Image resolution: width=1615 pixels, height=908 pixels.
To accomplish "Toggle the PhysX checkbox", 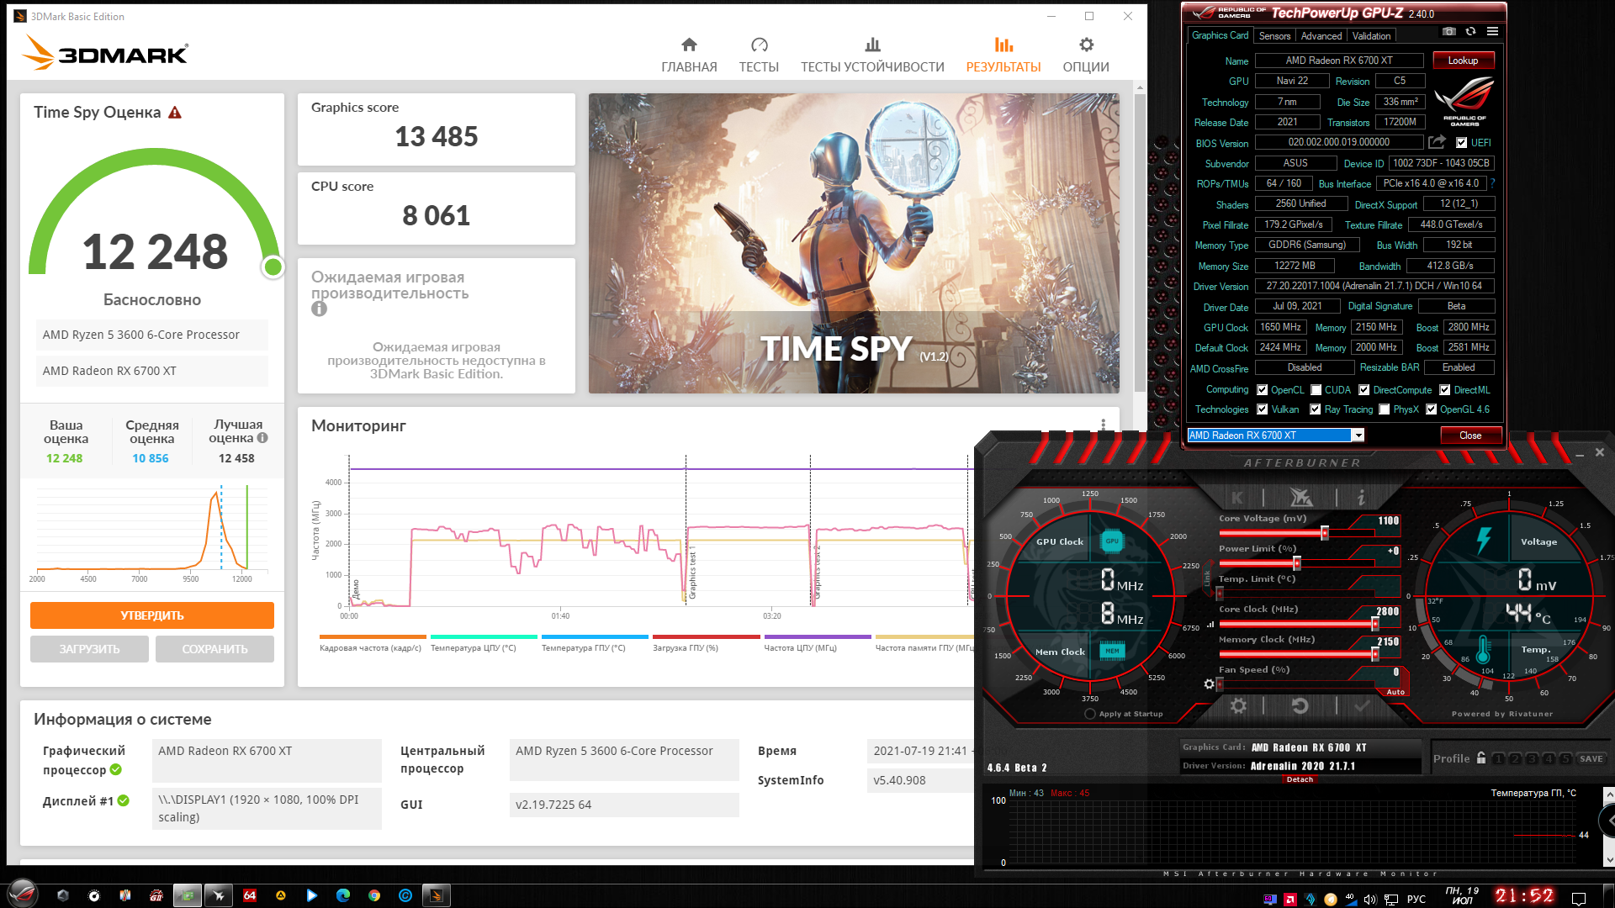I will (x=1384, y=409).
